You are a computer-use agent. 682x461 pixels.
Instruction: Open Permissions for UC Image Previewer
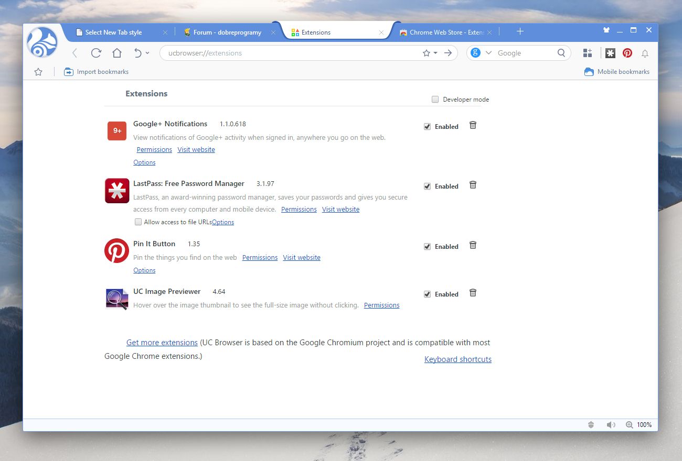[382, 305]
